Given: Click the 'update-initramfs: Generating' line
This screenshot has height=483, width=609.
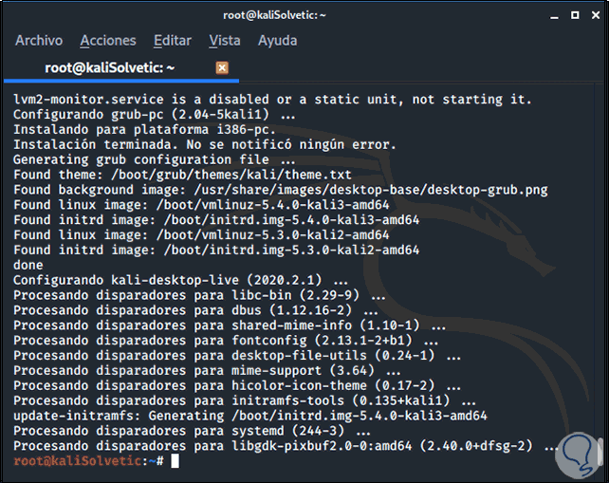Looking at the screenshot, I should (x=250, y=416).
